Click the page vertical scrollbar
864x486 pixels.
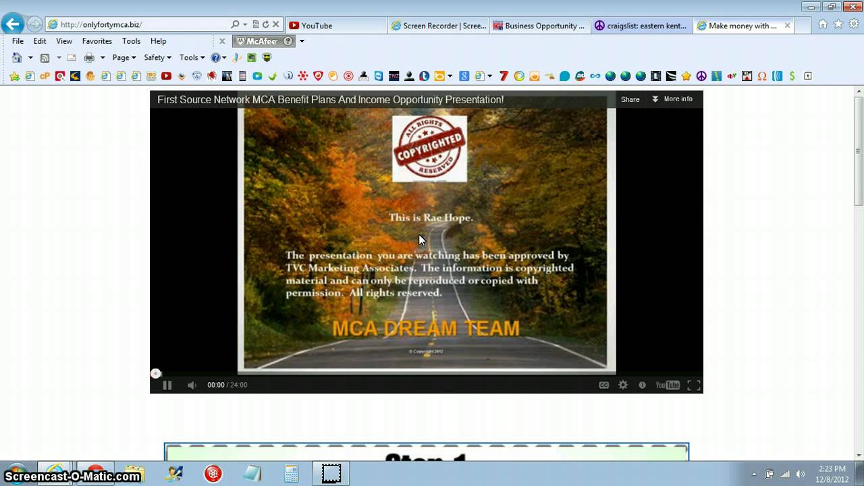point(859,151)
